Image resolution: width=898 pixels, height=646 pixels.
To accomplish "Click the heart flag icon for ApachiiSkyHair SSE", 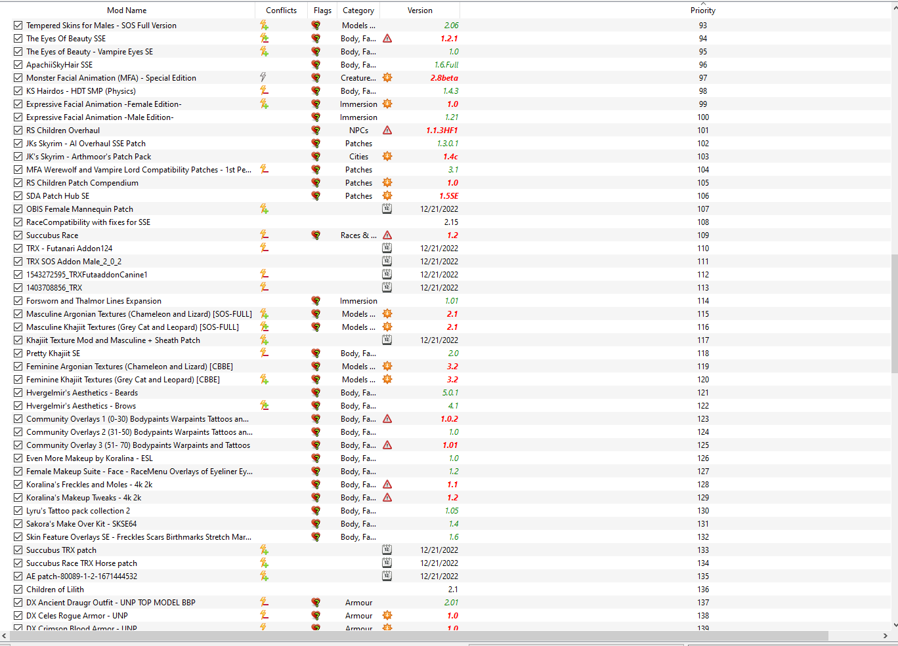I will point(316,65).
